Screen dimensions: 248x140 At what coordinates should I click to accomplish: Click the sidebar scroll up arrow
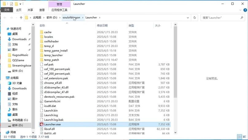pyautogui.click(x=33, y=25)
